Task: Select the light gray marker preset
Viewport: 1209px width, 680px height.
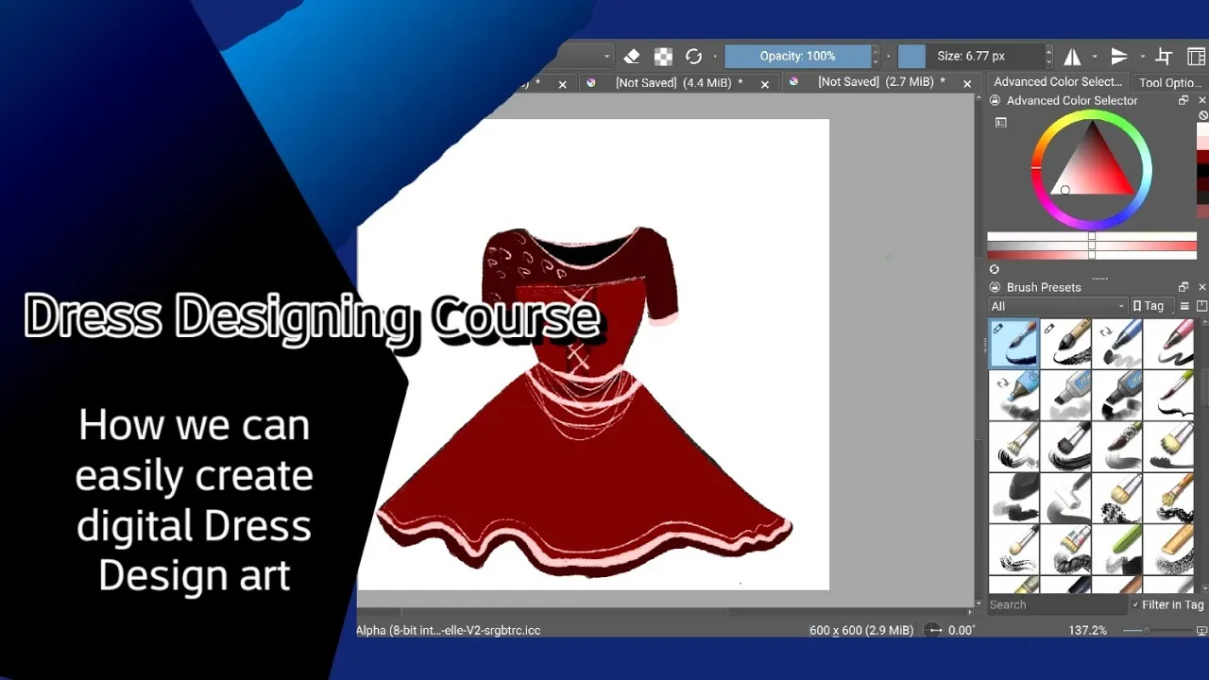Action: pos(1065,395)
